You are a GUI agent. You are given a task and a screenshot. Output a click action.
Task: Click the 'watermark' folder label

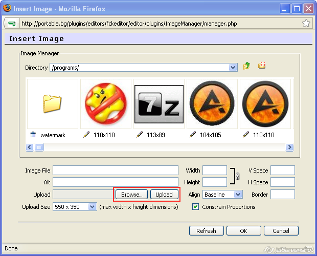[53, 135]
